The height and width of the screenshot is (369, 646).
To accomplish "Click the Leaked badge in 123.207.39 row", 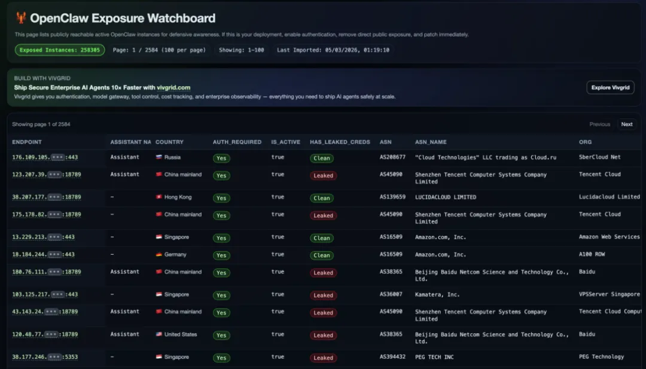I will coord(324,175).
